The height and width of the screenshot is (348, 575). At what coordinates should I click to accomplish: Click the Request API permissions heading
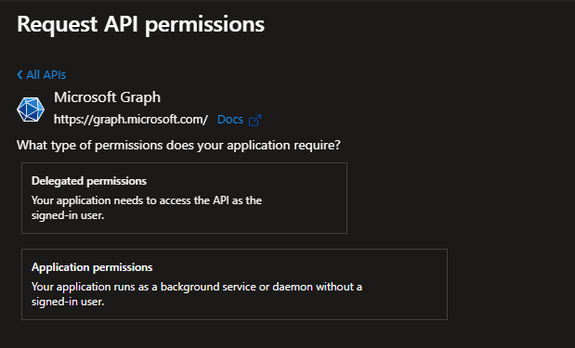coord(141,24)
